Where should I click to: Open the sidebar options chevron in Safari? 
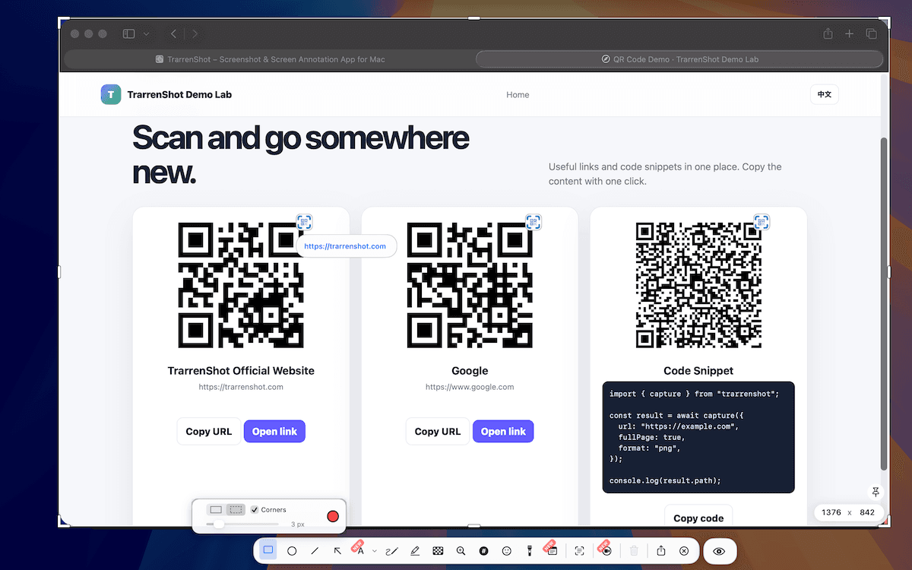click(146, 33)
